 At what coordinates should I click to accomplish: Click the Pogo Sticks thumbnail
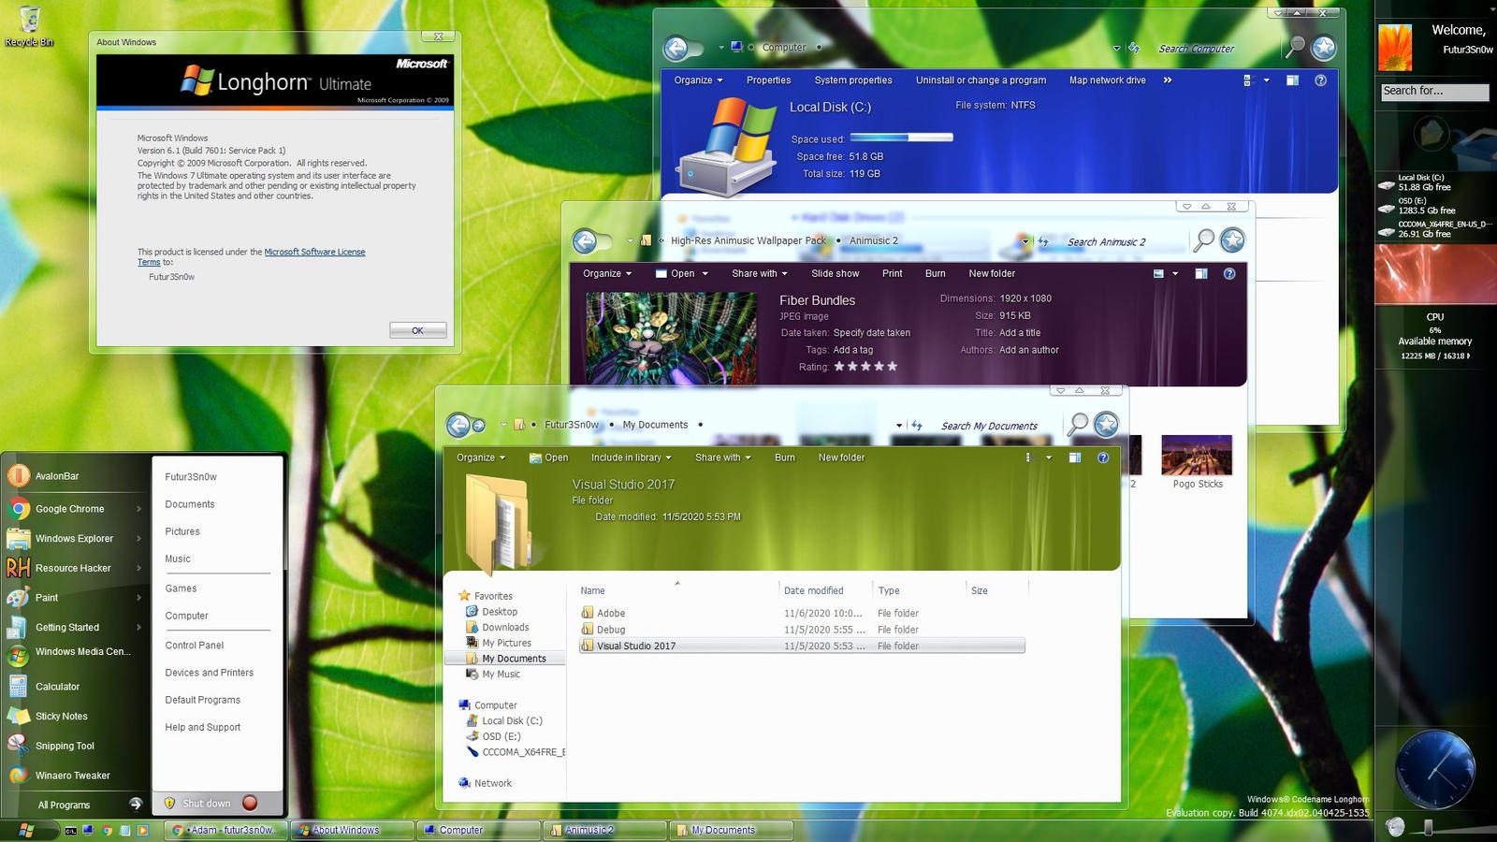(x=1197, y=456)
